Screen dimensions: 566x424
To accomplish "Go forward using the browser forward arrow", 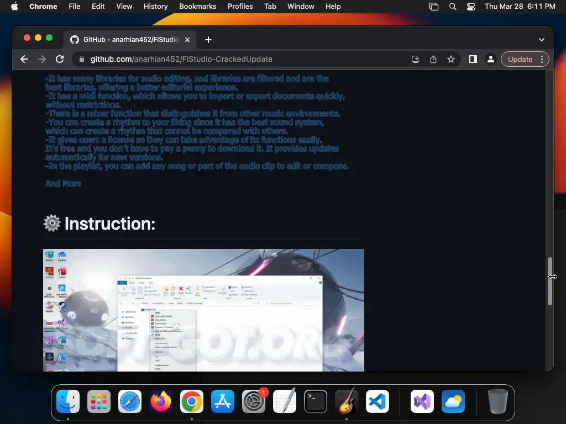I will [x=42, y=59].
